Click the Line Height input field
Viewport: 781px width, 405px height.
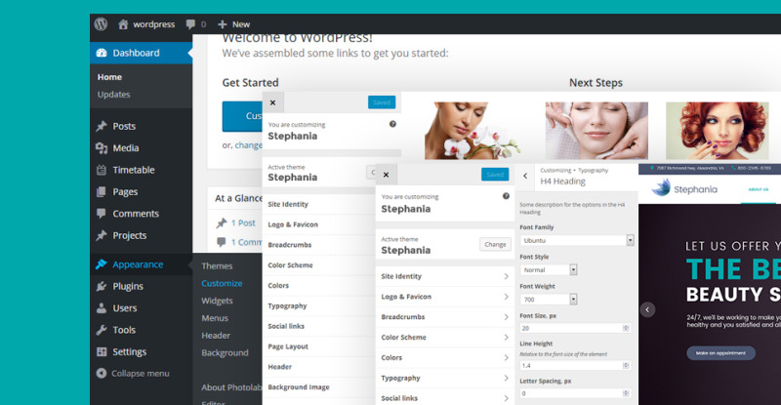pyautogui.click(x=575, y=366)
